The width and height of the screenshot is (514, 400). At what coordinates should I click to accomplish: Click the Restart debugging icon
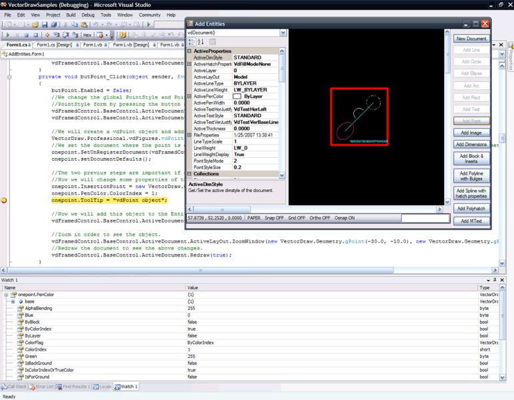click(x=36, y=35)
